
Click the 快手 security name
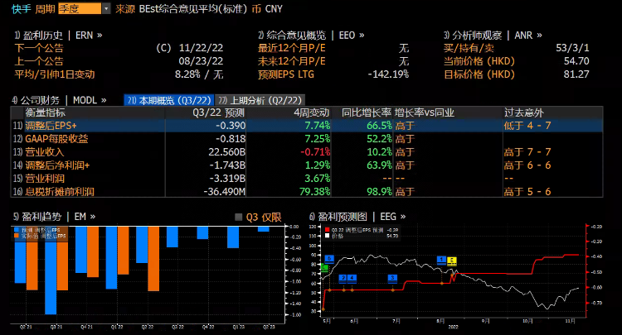(x=22, y=9)
